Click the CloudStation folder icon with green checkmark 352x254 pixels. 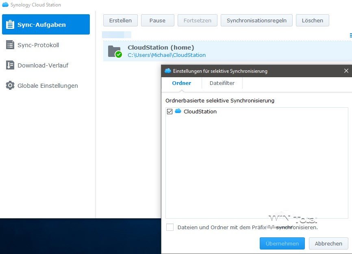pos(115,51)
